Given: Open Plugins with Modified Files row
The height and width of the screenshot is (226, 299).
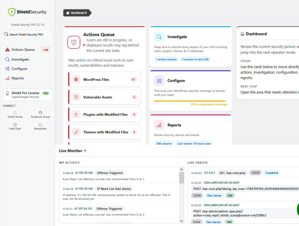Looking at the screenshot, I should pos(105,114).
